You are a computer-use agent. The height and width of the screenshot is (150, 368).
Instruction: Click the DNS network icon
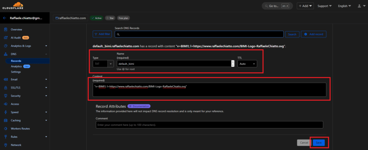click(x=6, y=54)
